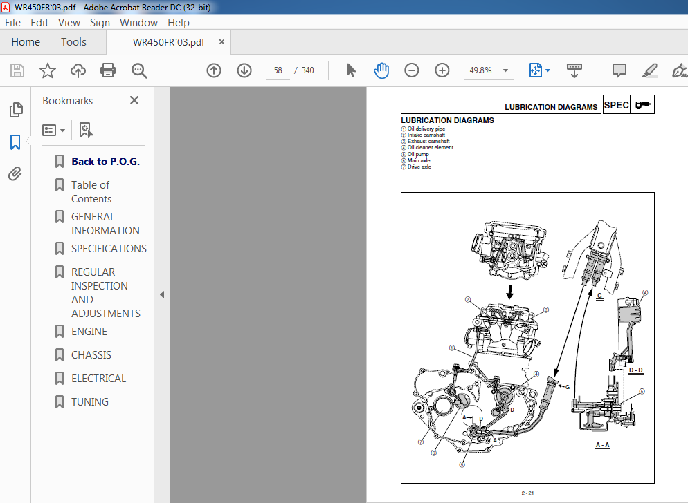Choose the selection arrow tool
Image resolution: width=688 pixels, height=503 pixels.
pos(351,70)
